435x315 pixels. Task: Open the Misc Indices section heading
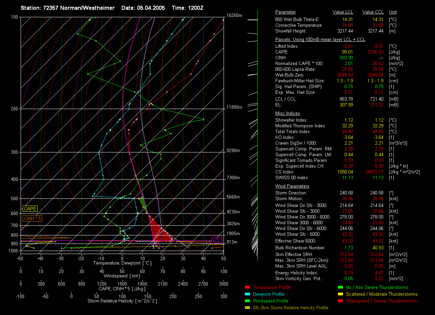[x=288, y=113]
